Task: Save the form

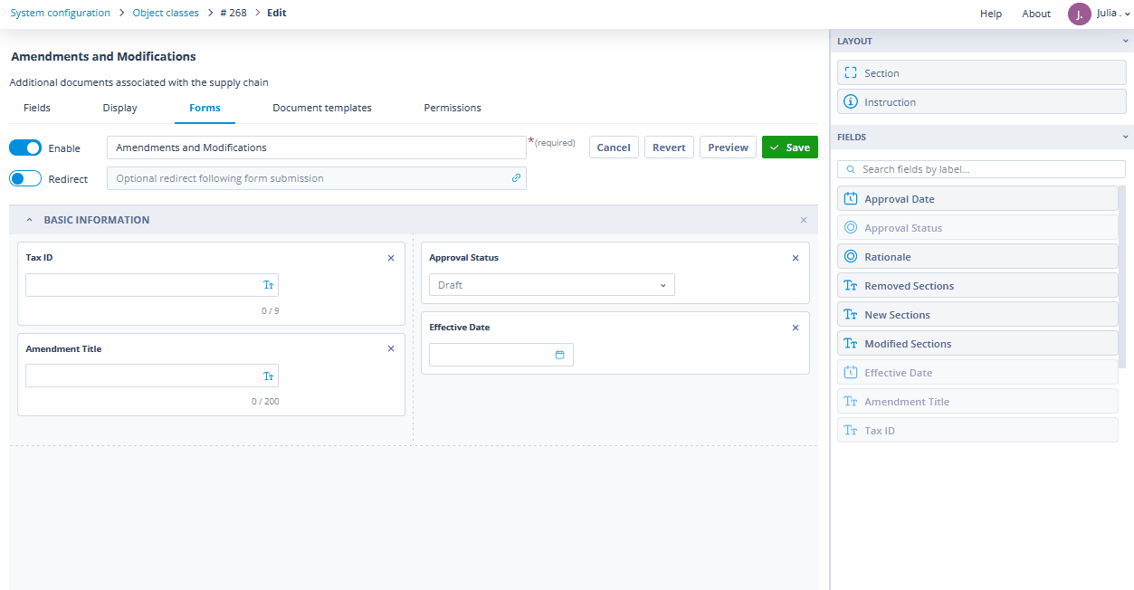Action: (x=790, y=147)
